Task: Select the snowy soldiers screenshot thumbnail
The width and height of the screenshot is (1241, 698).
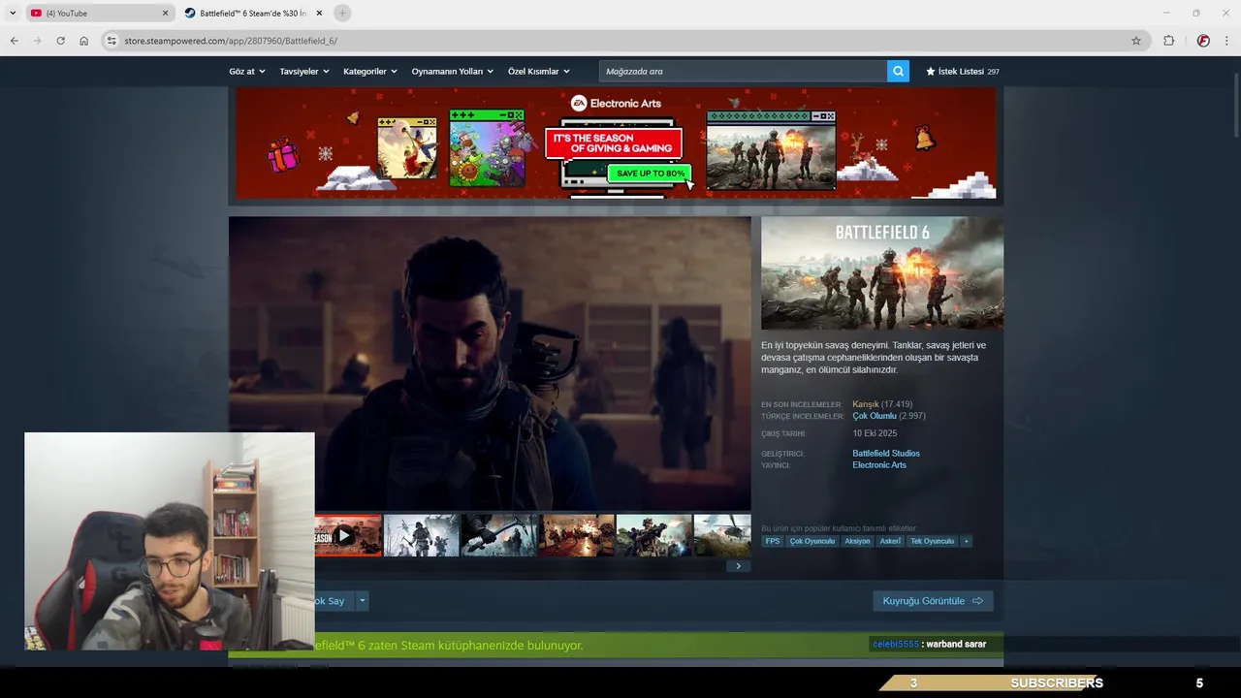Action: (x=421, y=535)
